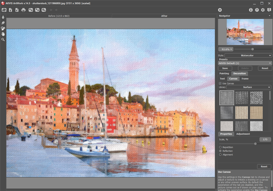Select the dark scratchy texture in bottom row
The image size is (273, 191).
(x=241, y=126)
